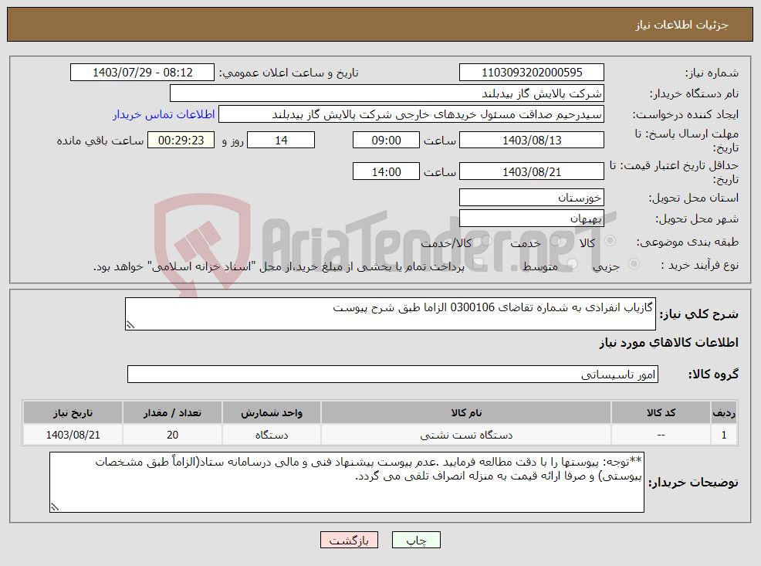761x566 pixels.
Task: Select the متوسط purchase type radio
Action: coord(572,264)
